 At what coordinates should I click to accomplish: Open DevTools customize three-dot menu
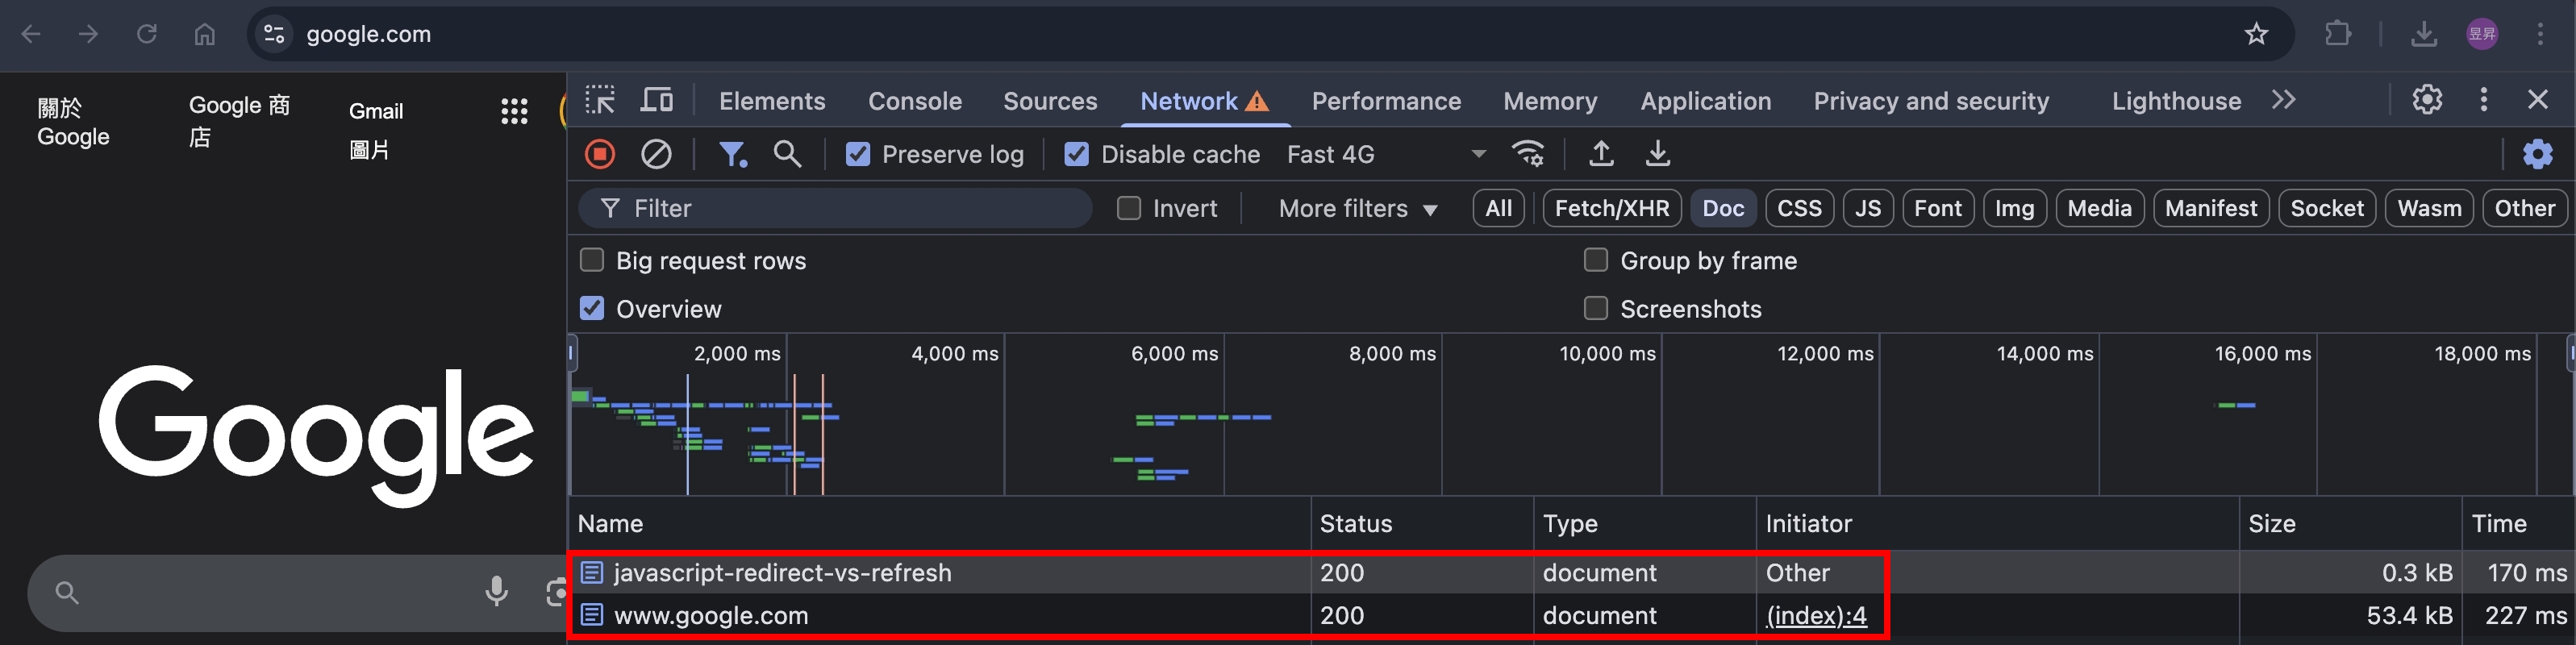[2483, 99]
